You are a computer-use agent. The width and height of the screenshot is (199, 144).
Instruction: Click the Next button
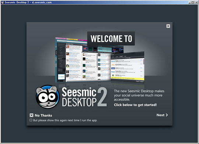click(162, 115)
